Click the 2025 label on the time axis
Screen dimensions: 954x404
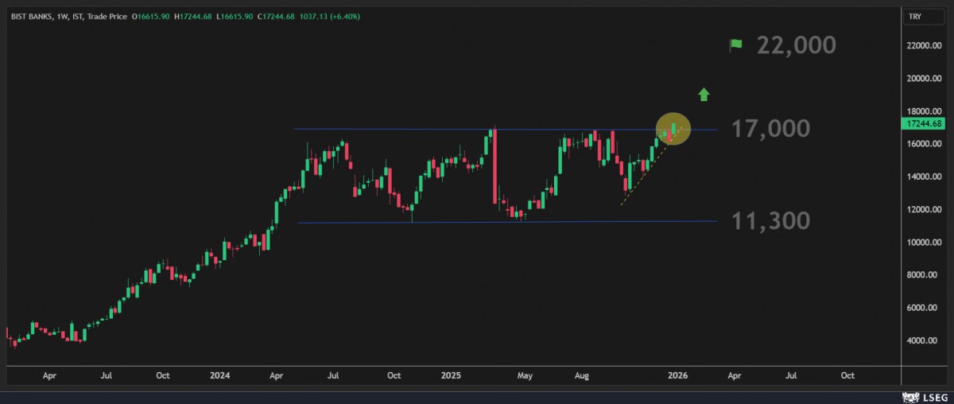pyautogui.click(x=452, y=374)
